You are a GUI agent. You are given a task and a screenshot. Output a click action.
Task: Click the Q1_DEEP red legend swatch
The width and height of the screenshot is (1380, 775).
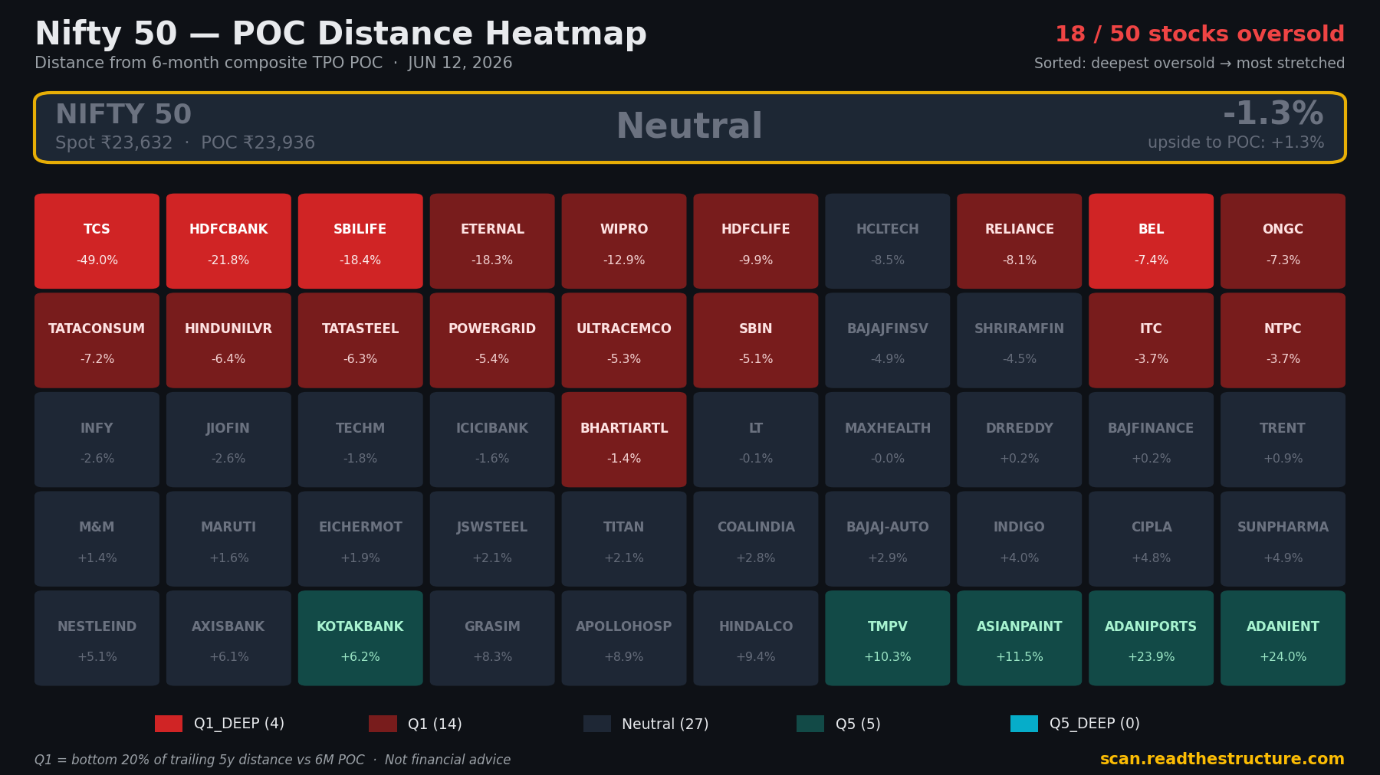169,724
